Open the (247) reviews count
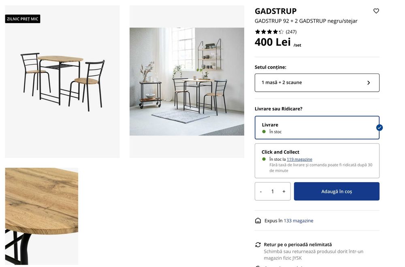Image resolution: width=405 pixels, height=267 pixels. (x=291, y=32)
